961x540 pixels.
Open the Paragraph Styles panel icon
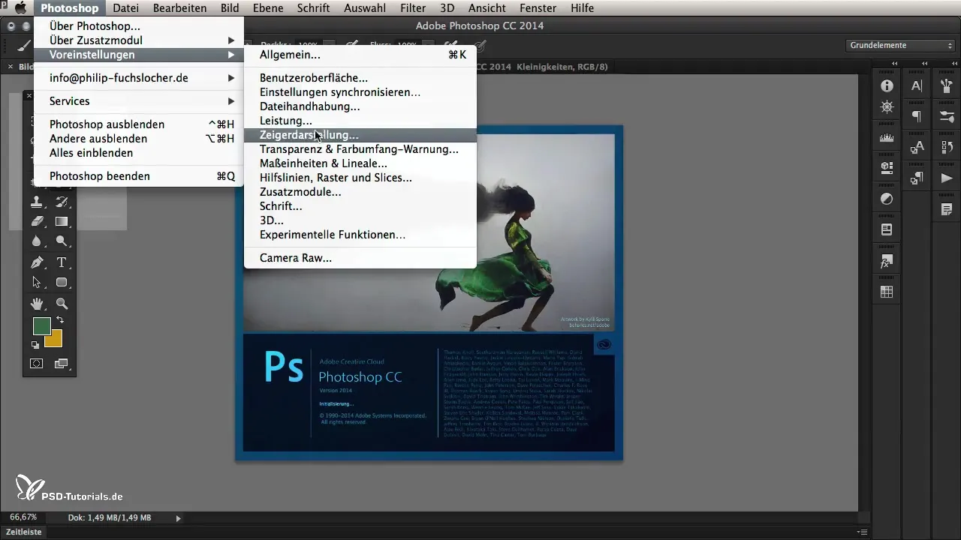coord(917,178)
